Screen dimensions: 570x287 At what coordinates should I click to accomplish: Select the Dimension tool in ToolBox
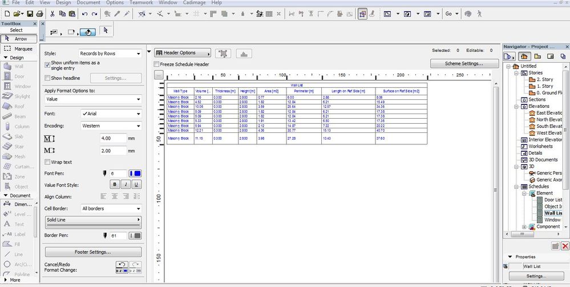pyautogui.click(x=18, y=204)
